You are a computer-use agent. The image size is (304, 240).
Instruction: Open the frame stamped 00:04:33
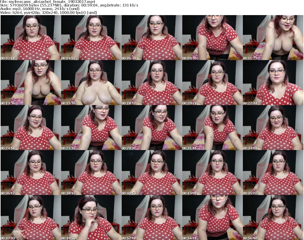[x=91, y=38]
